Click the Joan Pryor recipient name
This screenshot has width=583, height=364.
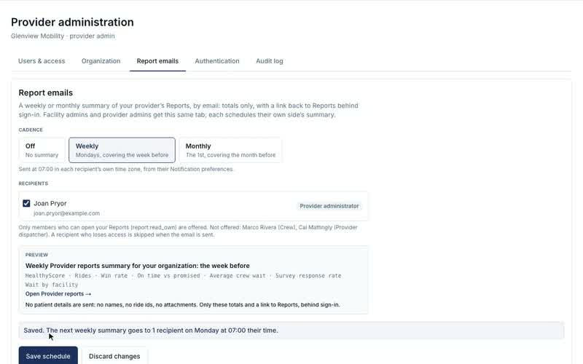pos(50,203)
